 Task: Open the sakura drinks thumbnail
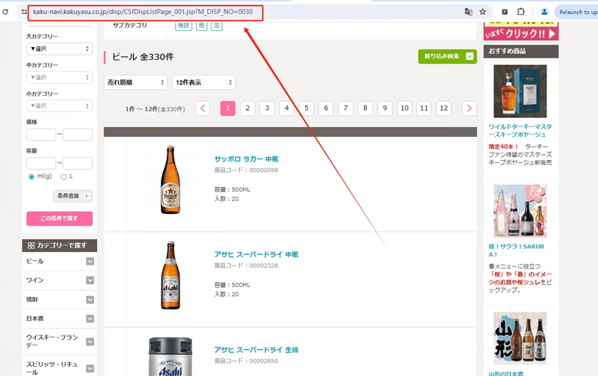(520, 211)
